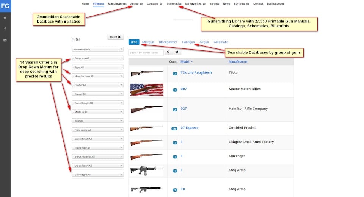Viewport: 364px width, 197px height.
Task: Click the Login/Logout link
Action: tap(275, 4)
